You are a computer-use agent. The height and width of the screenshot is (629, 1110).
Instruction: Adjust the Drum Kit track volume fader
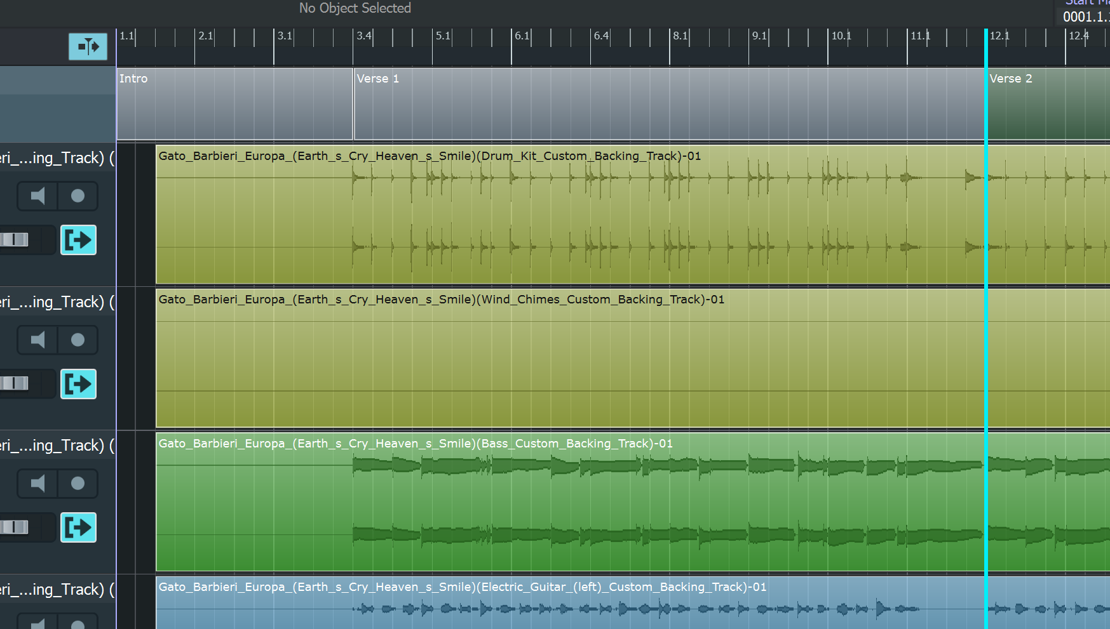point(14,239)
